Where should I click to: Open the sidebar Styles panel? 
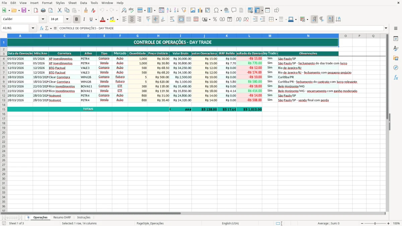(396, 48)
